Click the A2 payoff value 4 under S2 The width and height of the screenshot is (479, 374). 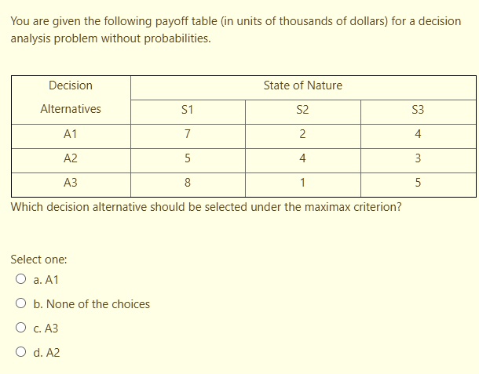coord(302,158)
